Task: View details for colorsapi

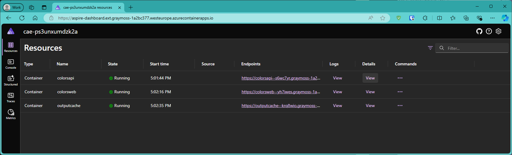Action: [370, 78]
